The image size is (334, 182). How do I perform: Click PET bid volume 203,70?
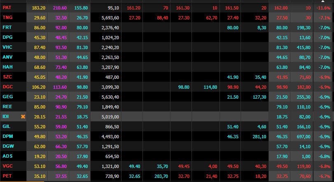(161, 176)
